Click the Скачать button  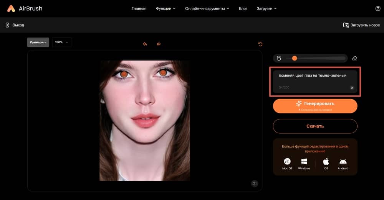[315, 126]
